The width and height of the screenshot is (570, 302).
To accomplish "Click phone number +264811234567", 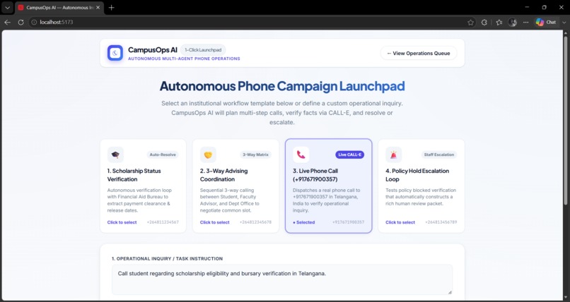I will coord(163,222).
